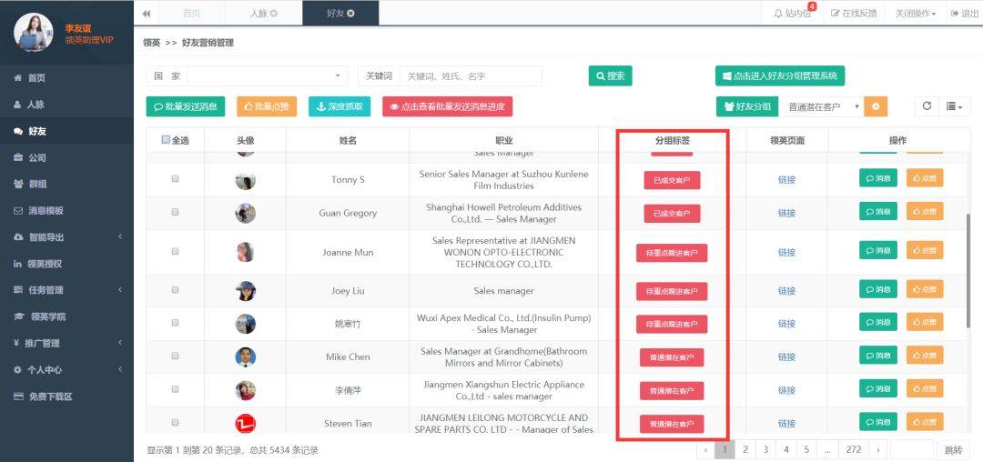Switch to the 人脉 tab

point(263,13)
